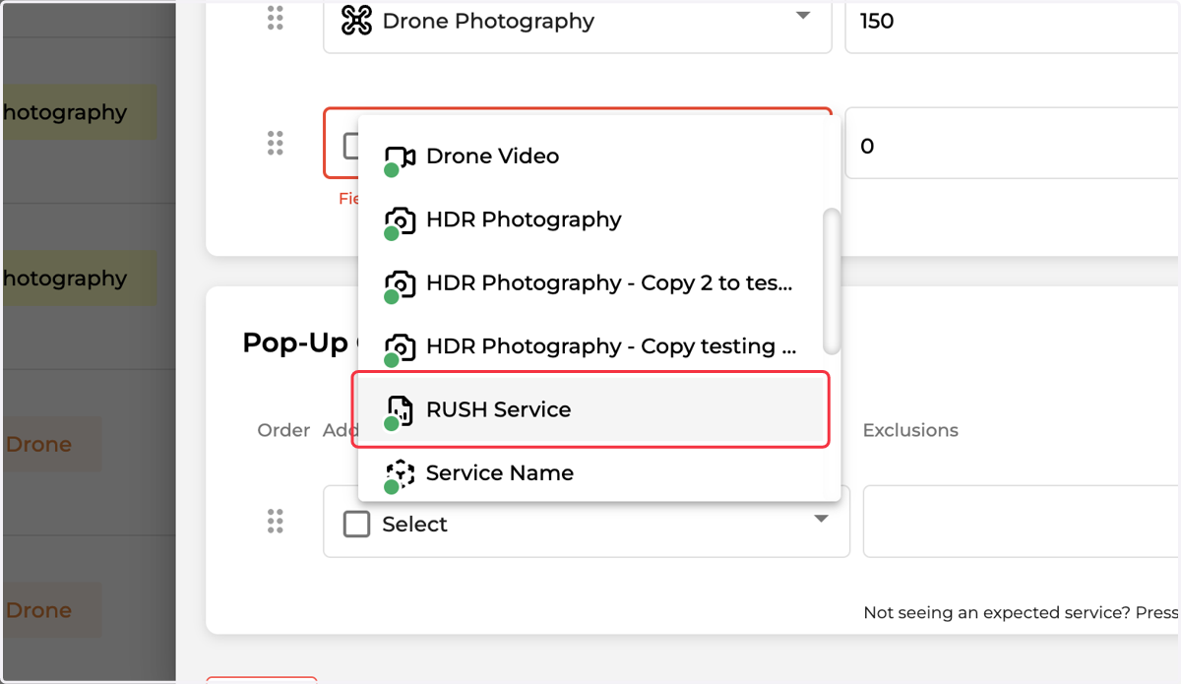
Task: Click drag handle in the Pop-Up Select row
Action: pyautogui.click(x=276, y=522)
